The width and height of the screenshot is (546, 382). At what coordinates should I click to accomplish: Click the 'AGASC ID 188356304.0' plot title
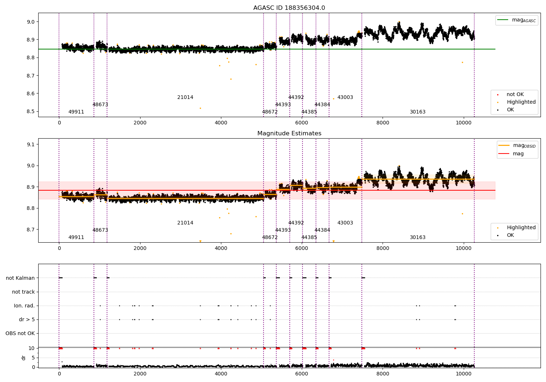289,8
